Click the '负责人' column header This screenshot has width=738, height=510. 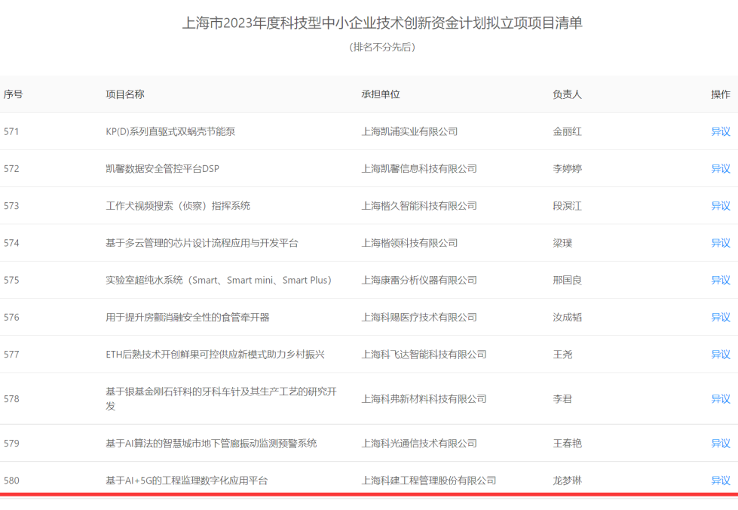567,94
